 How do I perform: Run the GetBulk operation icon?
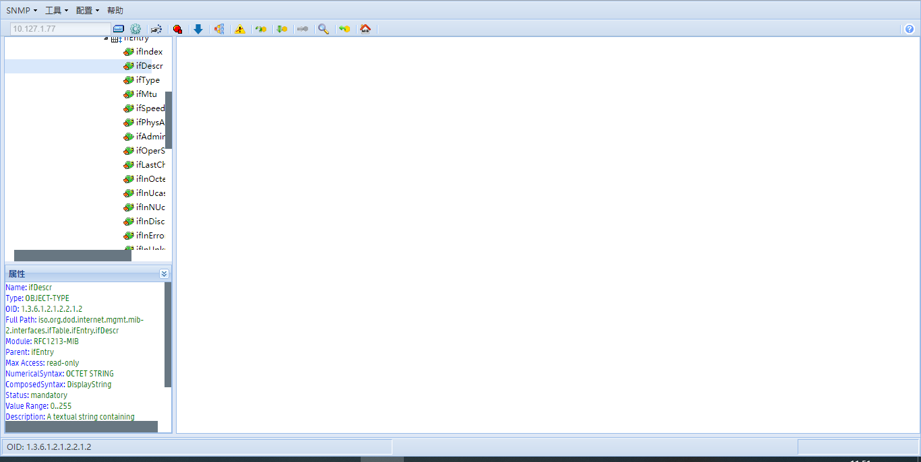(x=282, y=29)
